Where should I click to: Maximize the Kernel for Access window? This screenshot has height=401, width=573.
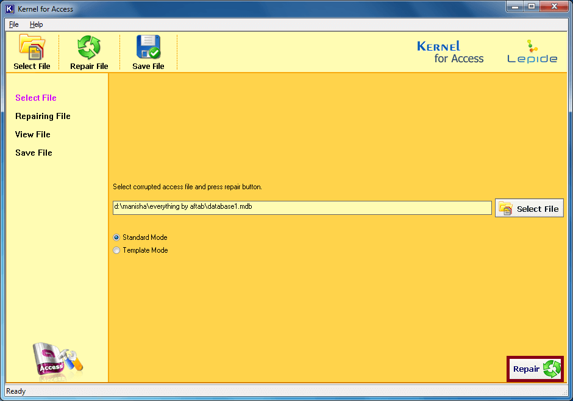click(x=531, y=7)
